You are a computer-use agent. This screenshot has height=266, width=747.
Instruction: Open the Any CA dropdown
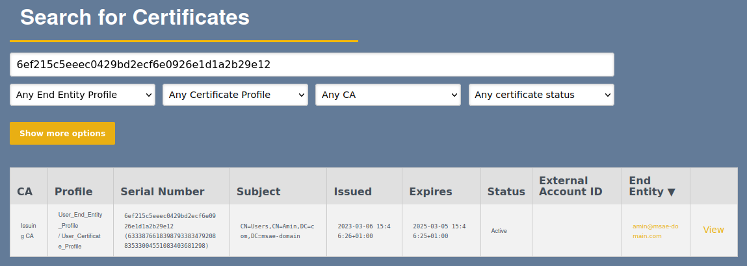coord(388,95)
